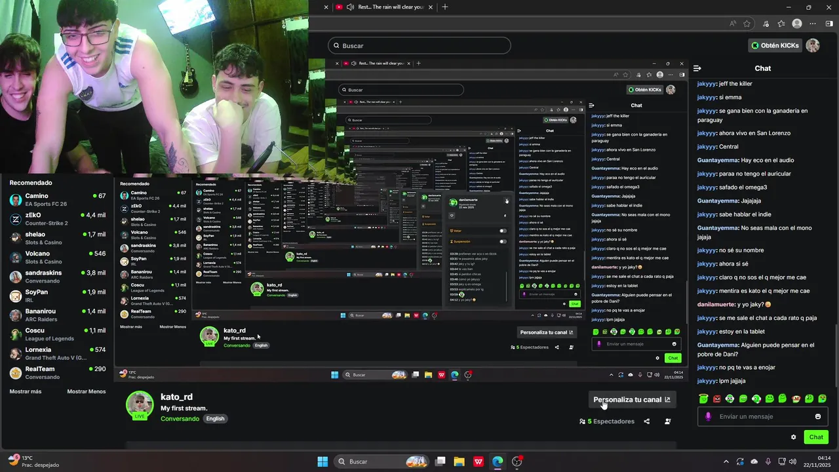Open shelao recommended channel
This screenshot has width=839, height=472.
pyautogui.click(x=58, y=238)
